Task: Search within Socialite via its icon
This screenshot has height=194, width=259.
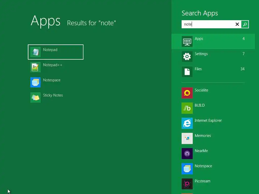Action: 187,93
